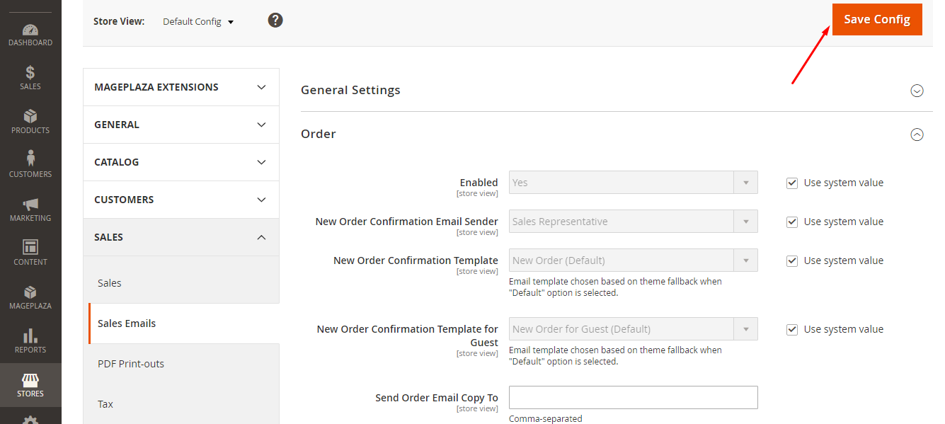This screenshot has width=945, height=424.
Task: Collapse the Order section
Action: click(x=917, y=134)
